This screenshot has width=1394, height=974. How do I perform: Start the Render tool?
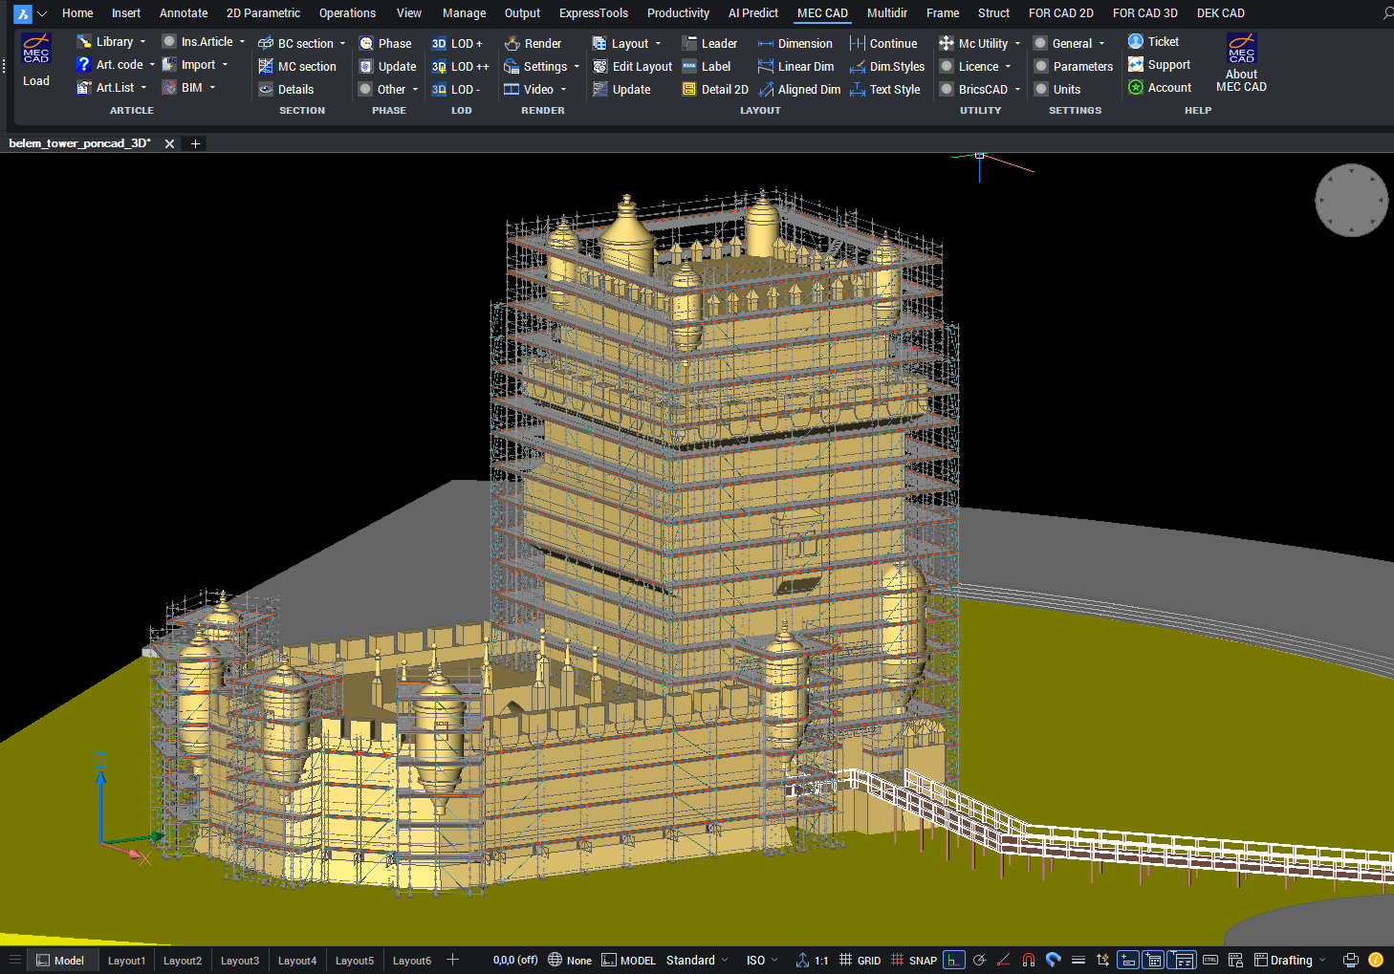click(x=534, y=44)
